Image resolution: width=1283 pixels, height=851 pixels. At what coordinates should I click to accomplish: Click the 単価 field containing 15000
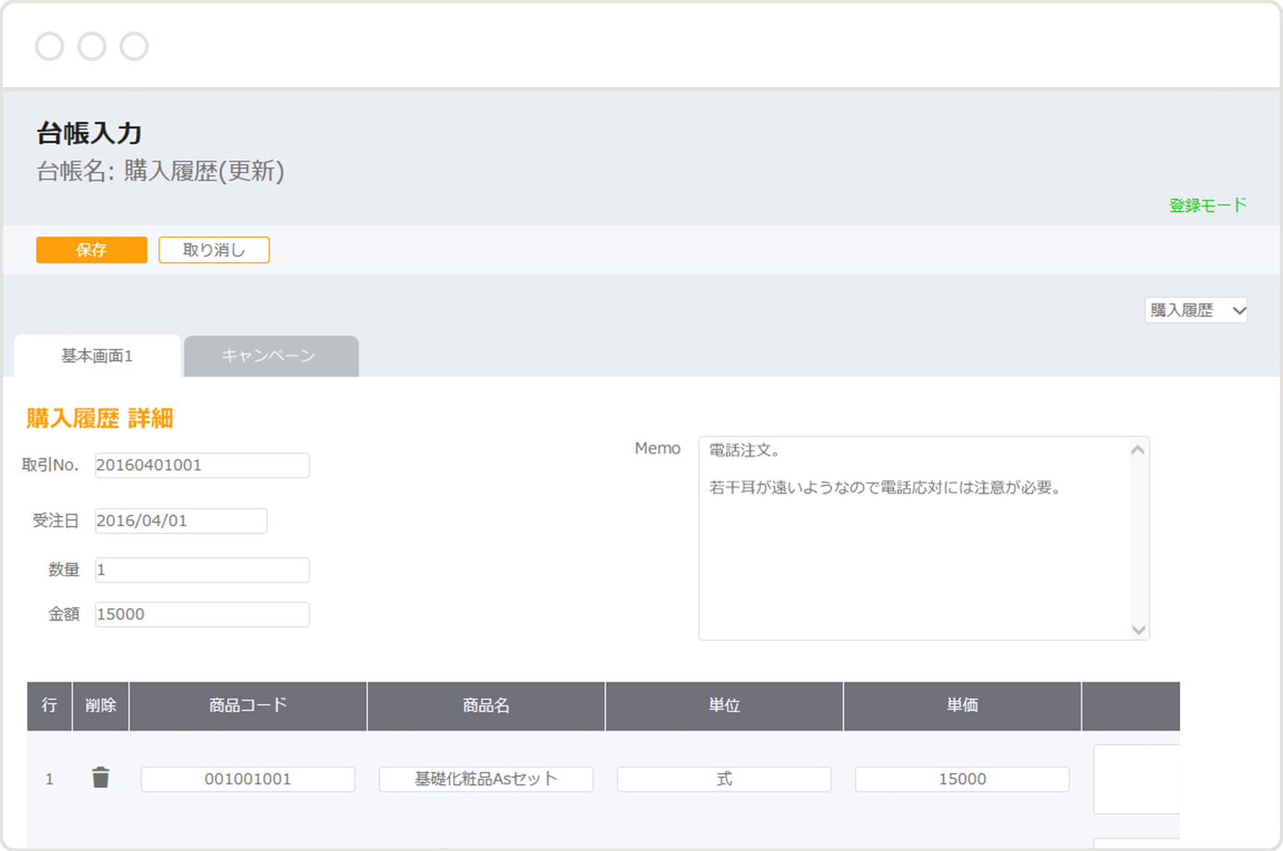[962, 779]
